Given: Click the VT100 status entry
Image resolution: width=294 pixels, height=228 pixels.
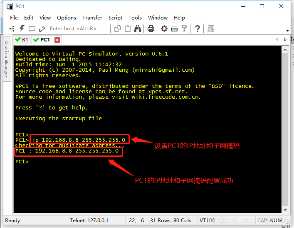Looking at the screenshot, I should click(x=207, y=221).
